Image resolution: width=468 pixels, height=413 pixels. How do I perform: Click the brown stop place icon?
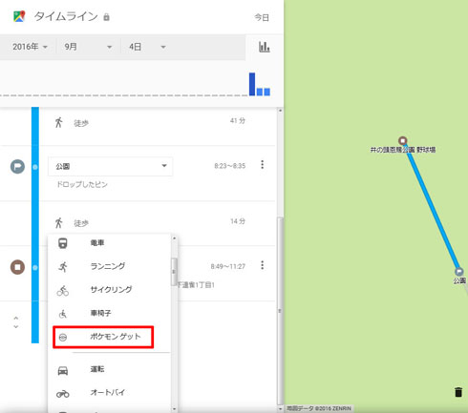[17, 267]
